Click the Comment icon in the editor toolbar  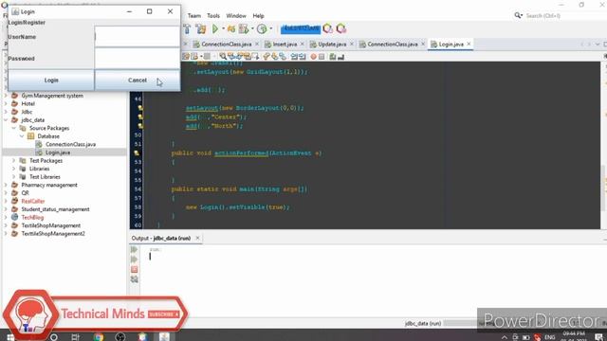coord(333,57)
